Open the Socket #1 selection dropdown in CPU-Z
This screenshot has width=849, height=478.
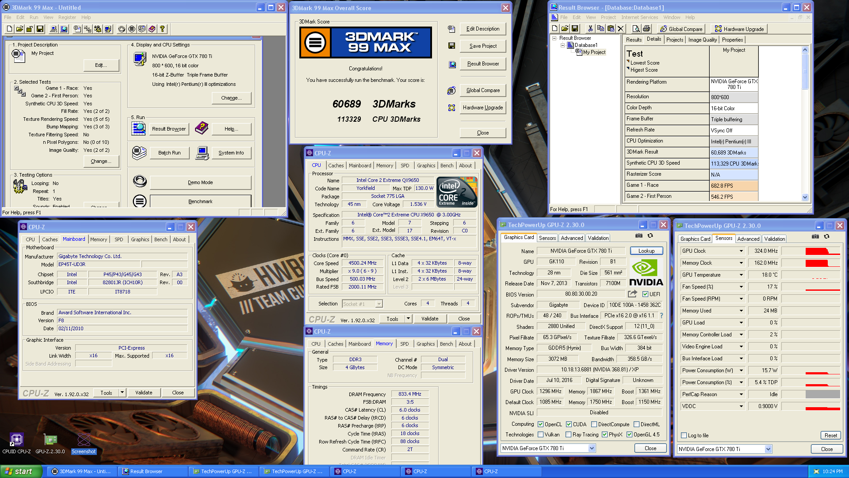pos(379,304)
